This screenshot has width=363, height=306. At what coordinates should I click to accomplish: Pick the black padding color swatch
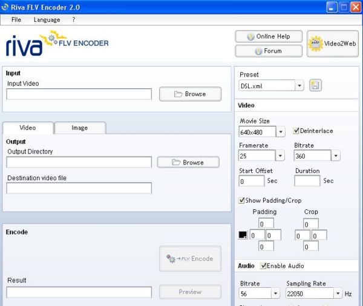point(243,235)
